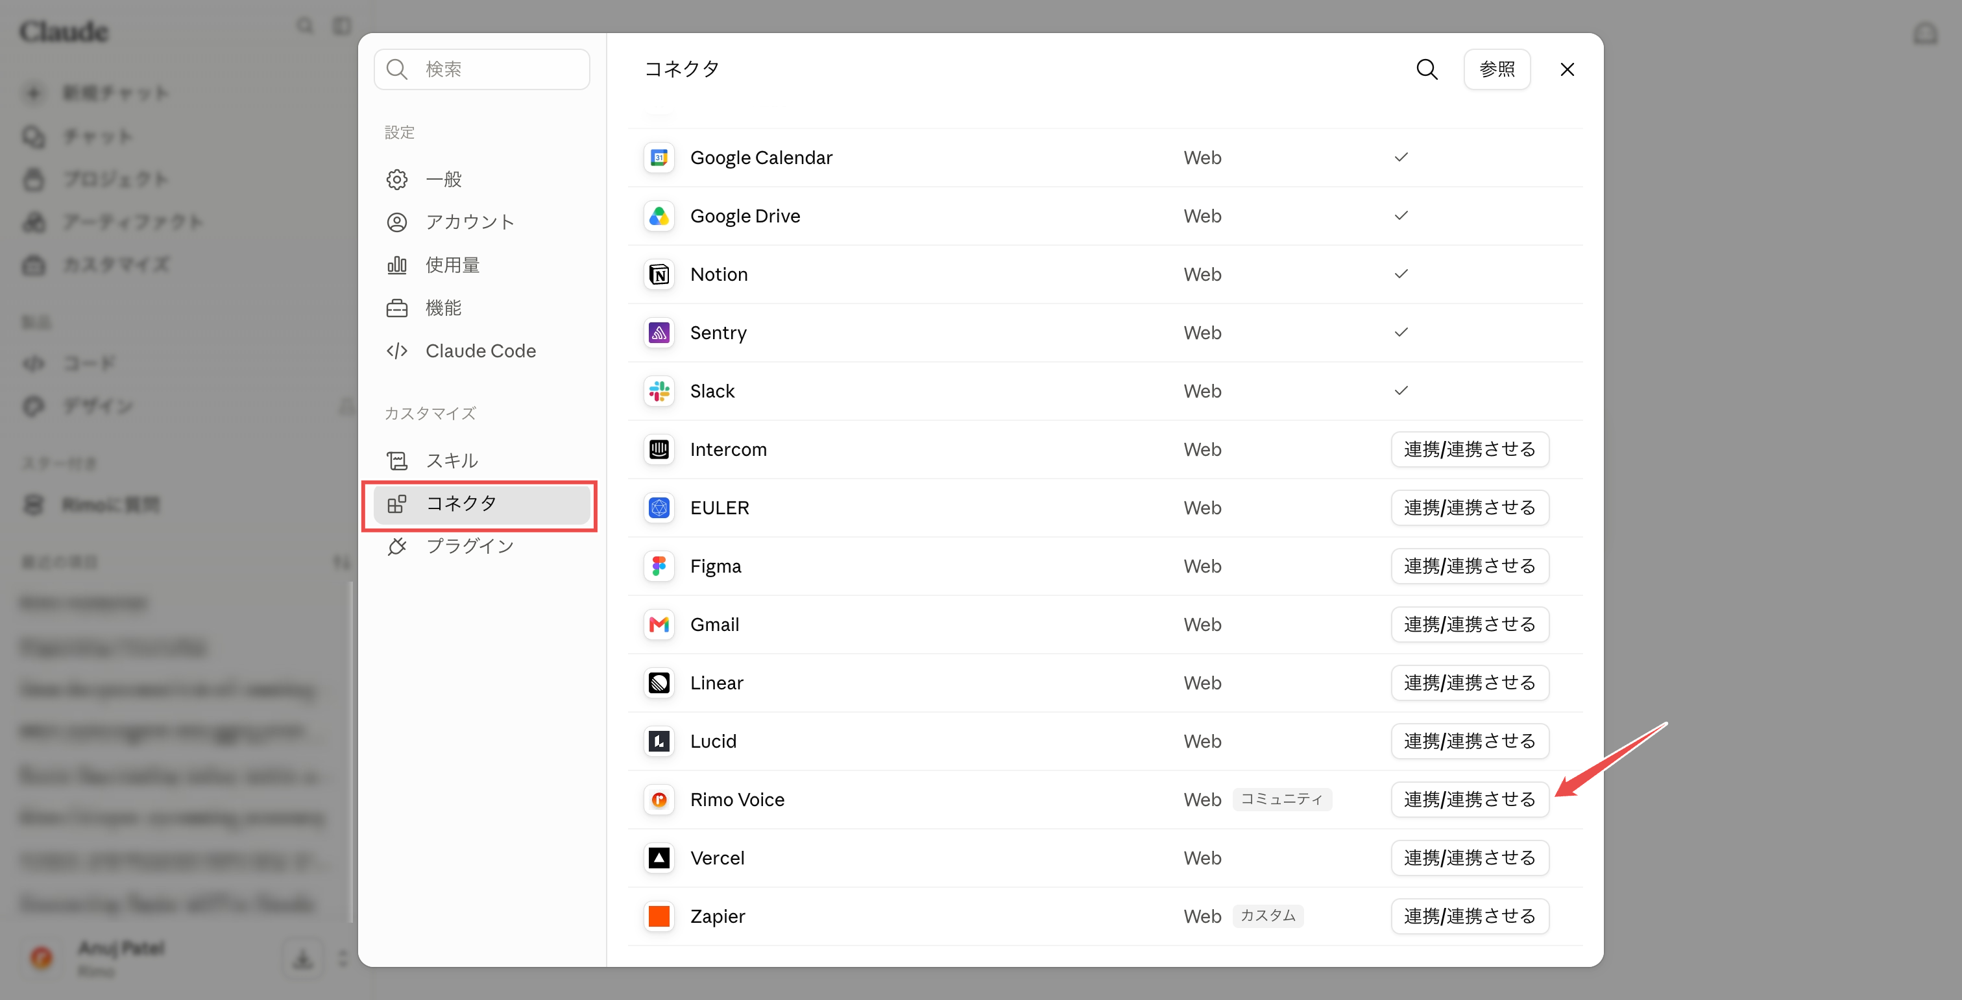Open スキル skills section

tap(481, 460)
